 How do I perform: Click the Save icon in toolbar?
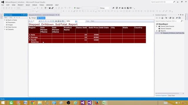[50, 8]
